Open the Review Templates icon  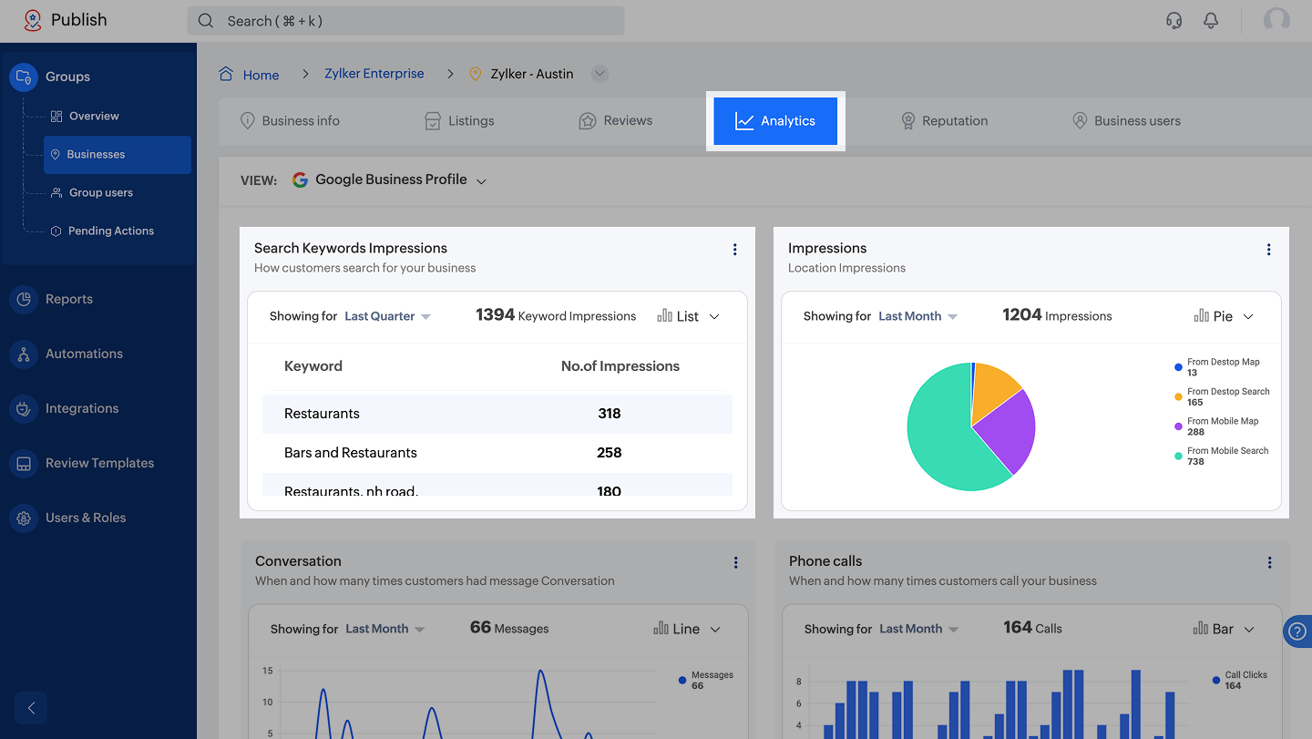24,463
